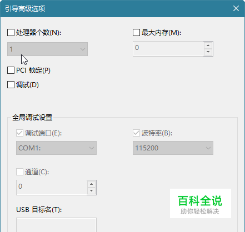The image size is (245, 232).
Task: Toggle the 波特率(B) checkbox
Action: (136, 133)
